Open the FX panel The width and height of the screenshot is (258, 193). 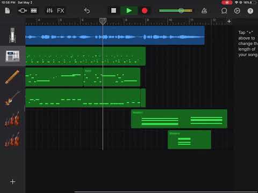point(61,11)
